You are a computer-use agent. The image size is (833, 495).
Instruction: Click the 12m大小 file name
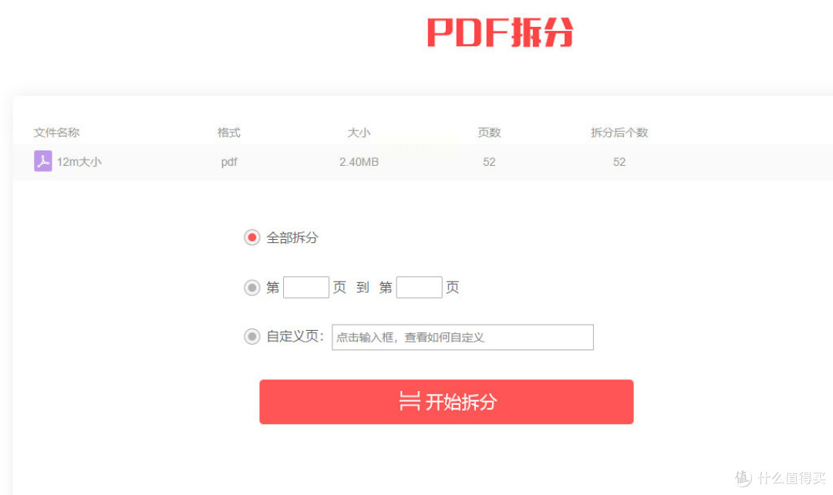pos(79,162)
